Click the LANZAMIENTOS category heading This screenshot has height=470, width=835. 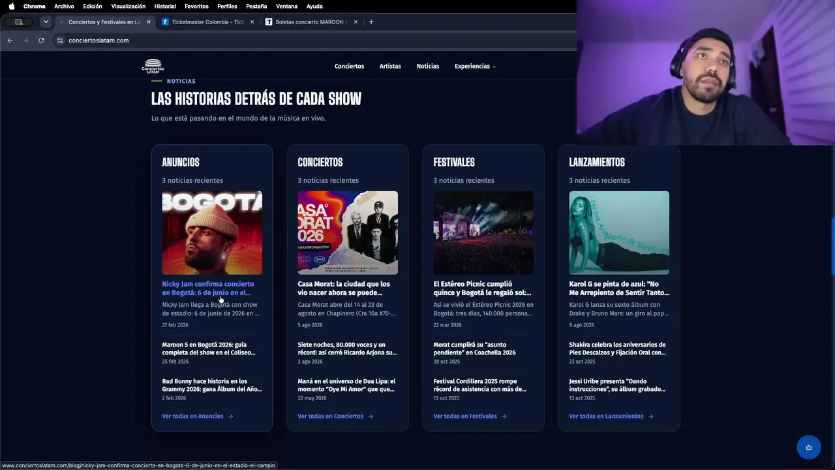(x=597, y=163)
